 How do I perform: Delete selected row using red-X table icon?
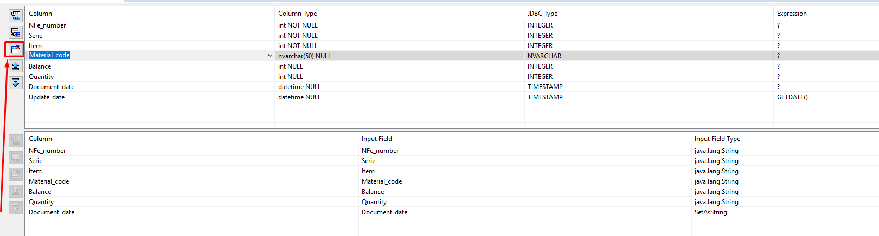[15, 49]
